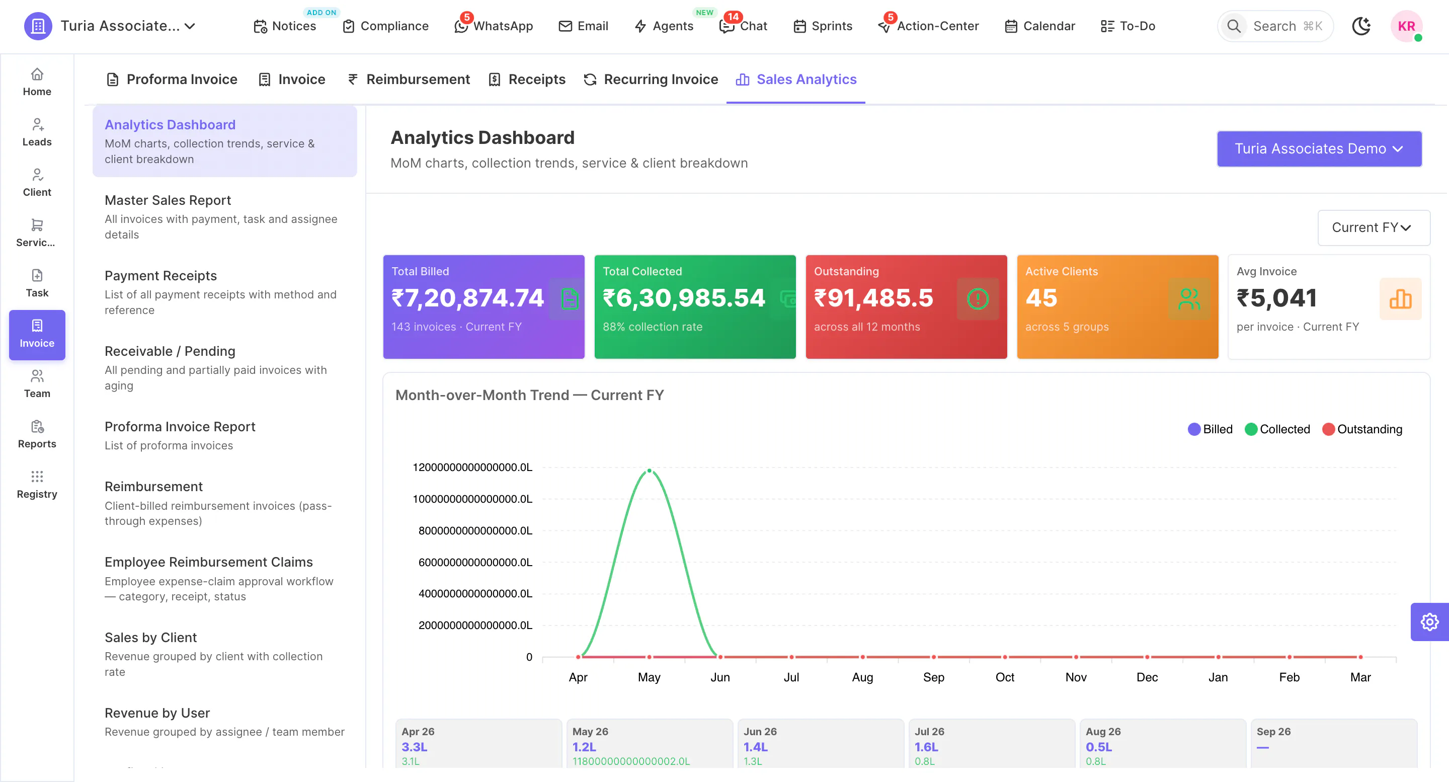The image size is (1449, 782).
Task: Open the Reimbursement report entry
Action: [224, 503]
